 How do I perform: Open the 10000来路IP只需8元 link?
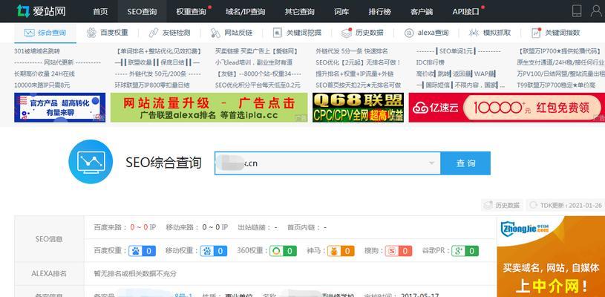click(42, 85)
